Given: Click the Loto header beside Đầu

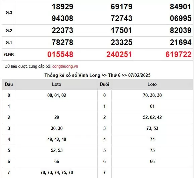Looking at the screenshot, I should [x=57, y=84].
